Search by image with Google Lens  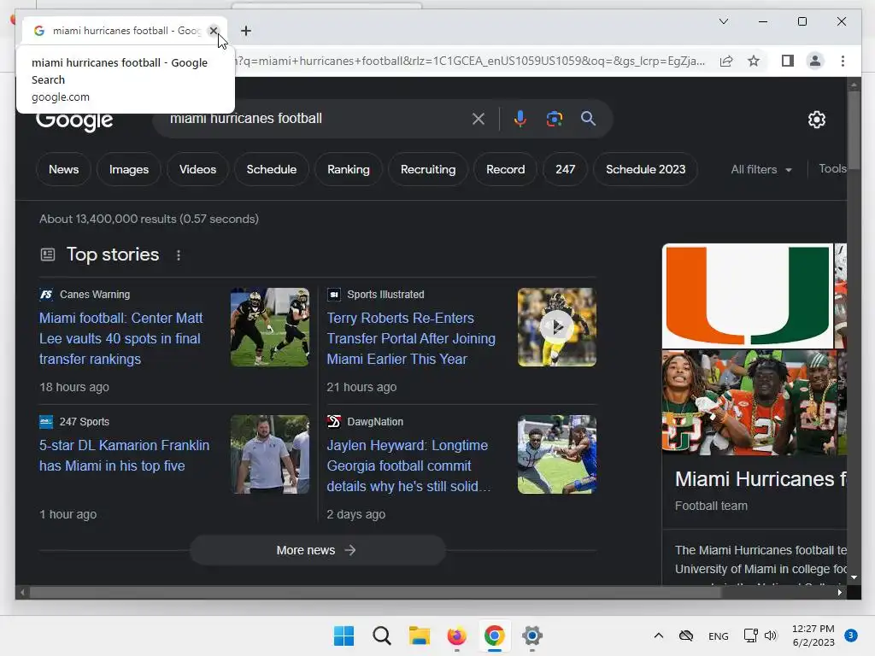[554, 119]
